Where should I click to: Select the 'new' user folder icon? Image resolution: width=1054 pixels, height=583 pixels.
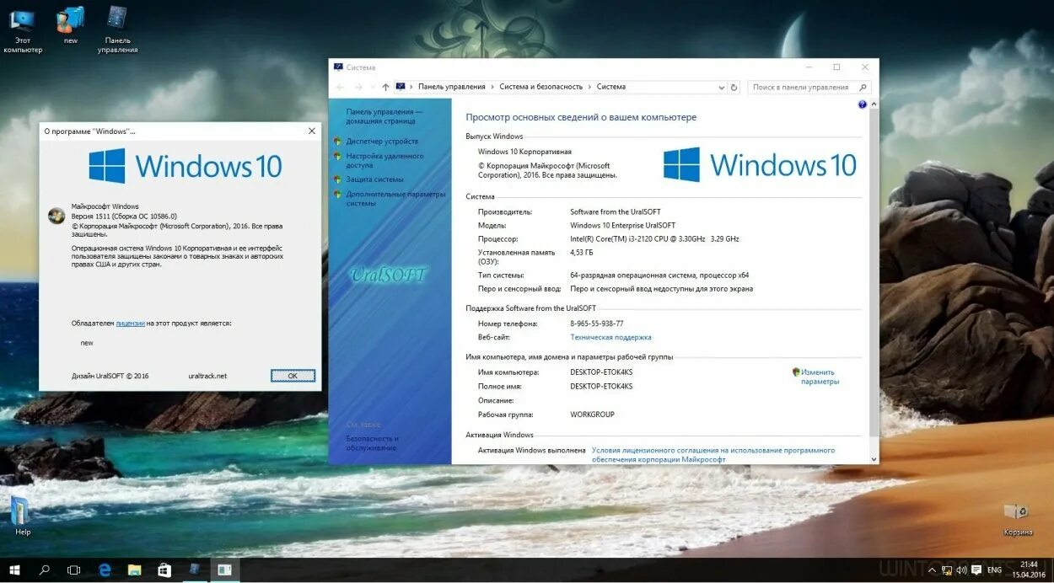[71, 25]
